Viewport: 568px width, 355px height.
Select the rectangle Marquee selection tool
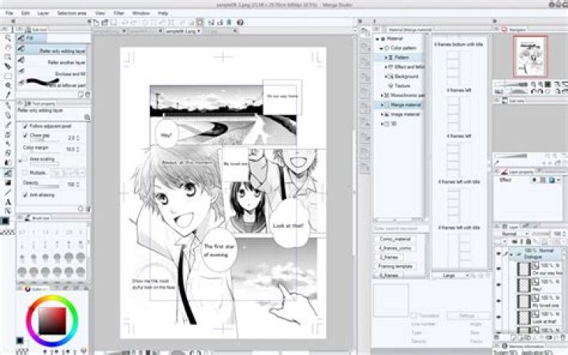coord(8,76)
